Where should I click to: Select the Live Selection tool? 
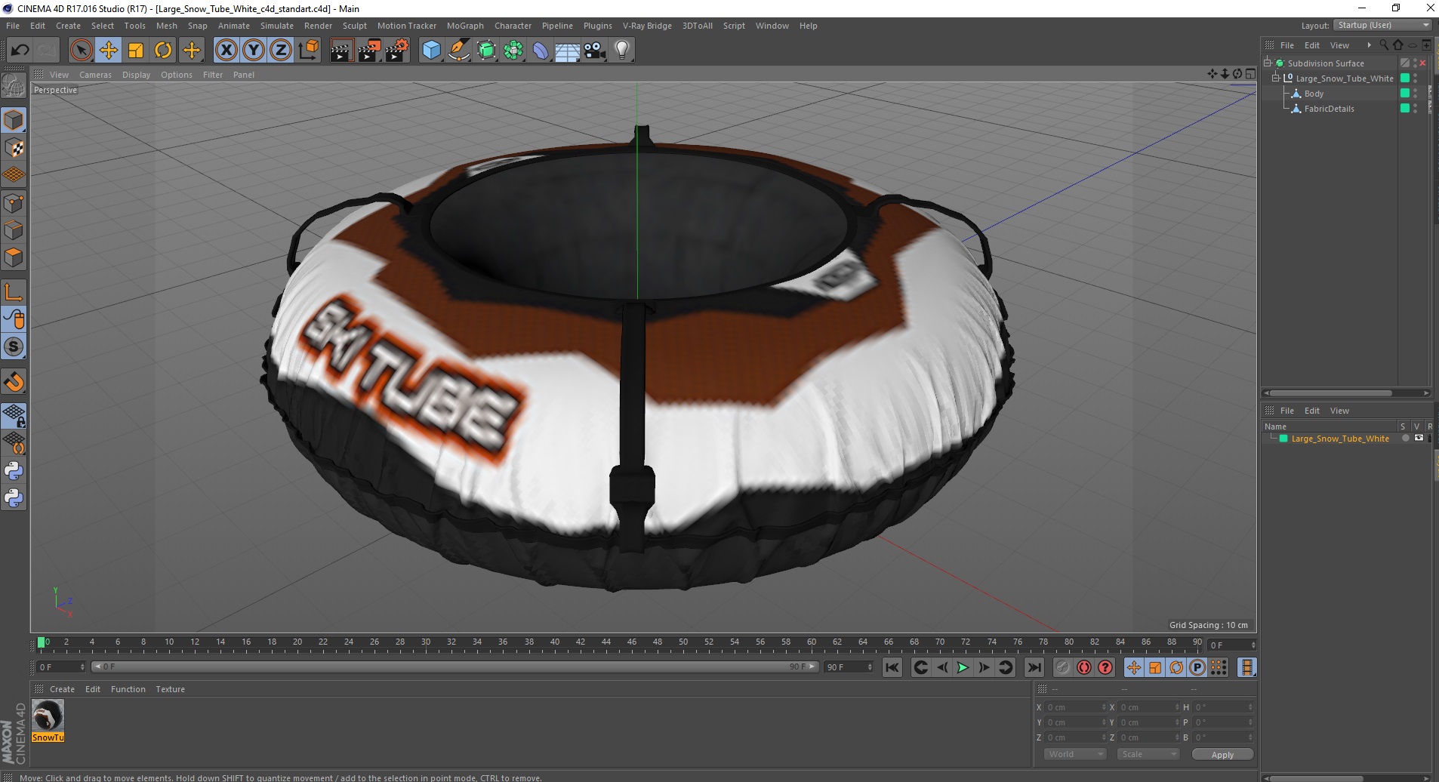[81, 51]
